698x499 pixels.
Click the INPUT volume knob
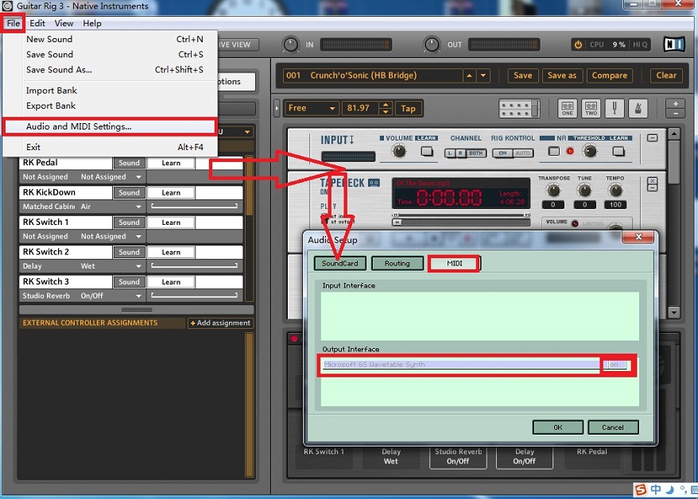(399, 151)
